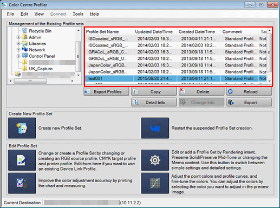
Task: Click the folder tree scroll up arrow
Action: [x=79, y=31]
